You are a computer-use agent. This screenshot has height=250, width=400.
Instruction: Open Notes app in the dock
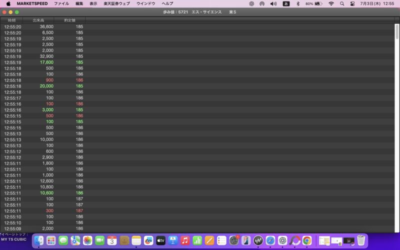[x=136, y=240]
